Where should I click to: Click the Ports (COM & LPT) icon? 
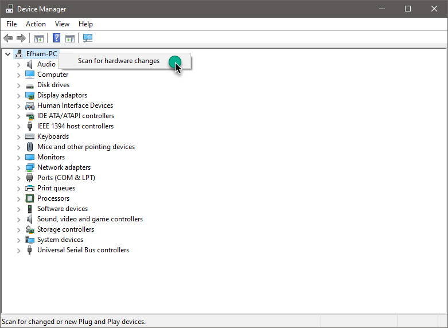tap(29, 178)
